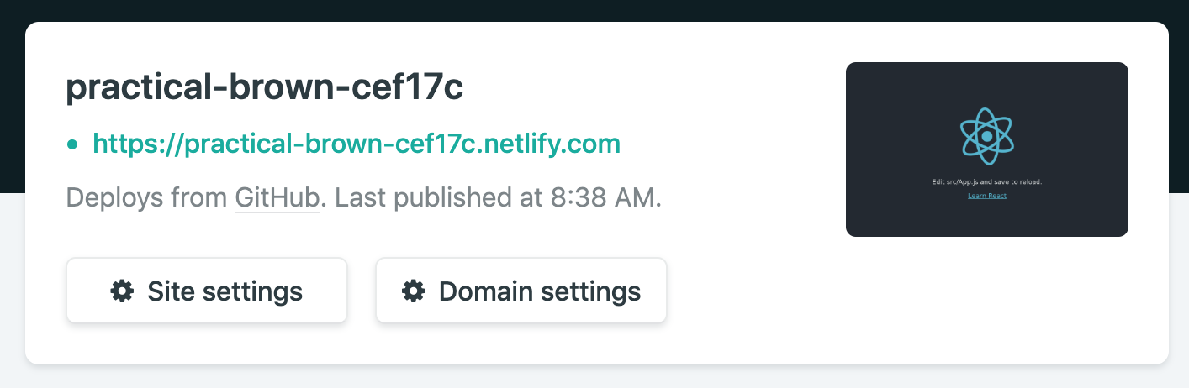The height and width of the screenshot is (388, 1189).
Task: Click Edit src/App.js text in the preview
Action: coord(986,181)
